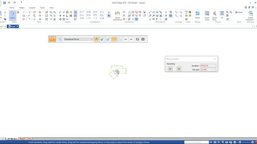
Task: Click the Styles button
Action: coord(239,12)
